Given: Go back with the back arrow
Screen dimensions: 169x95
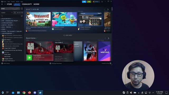Looking at the screenshot, I should (x=2, y=4).
